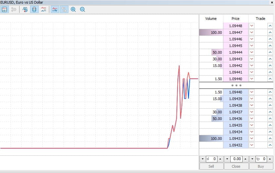275x173 pixels.
Task: Click the price cell 1.09448
Action: point(236,26)
